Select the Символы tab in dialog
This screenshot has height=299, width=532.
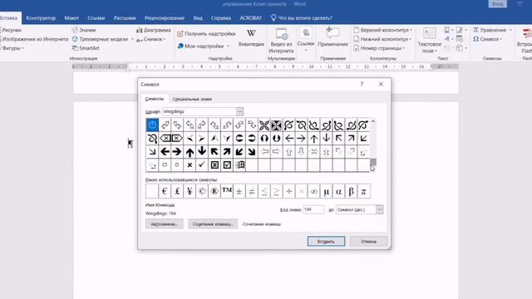[155, 99]
